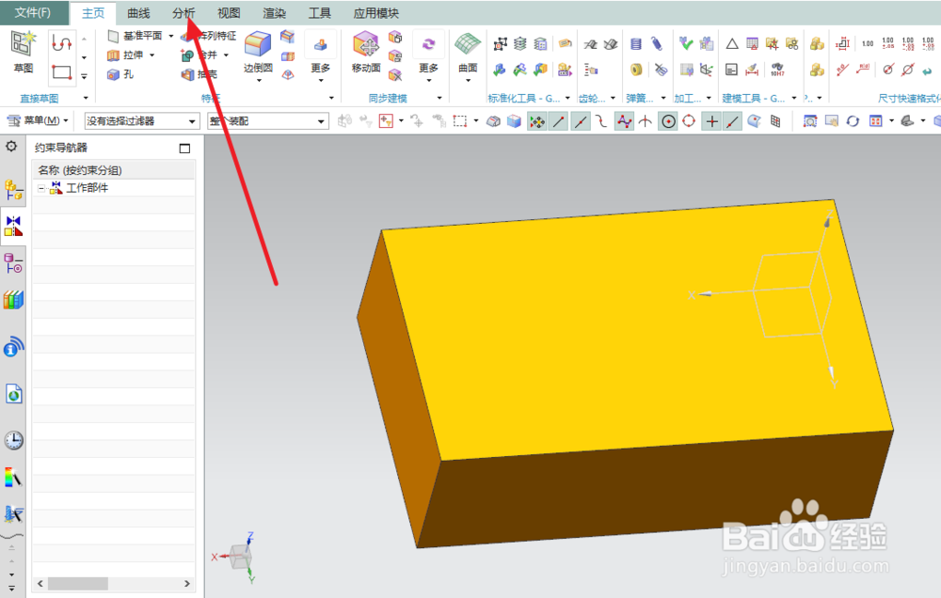Click the navigator horizontal scrollbar thumb
This screenshot has width=941, height=598.
click(x=78, y=584)
